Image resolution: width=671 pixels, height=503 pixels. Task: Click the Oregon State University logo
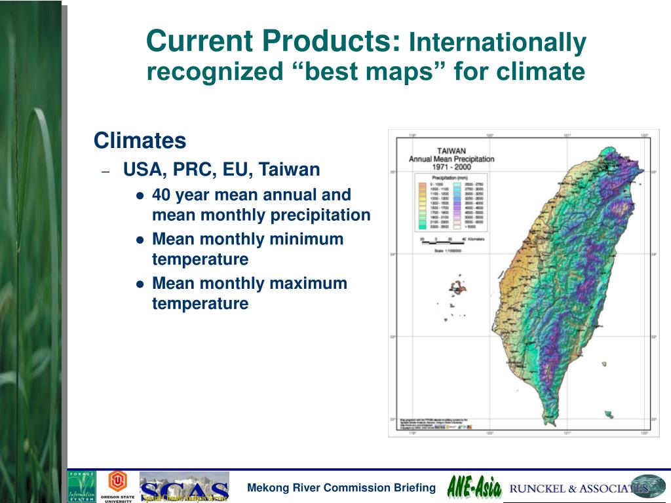click(117, 487)
